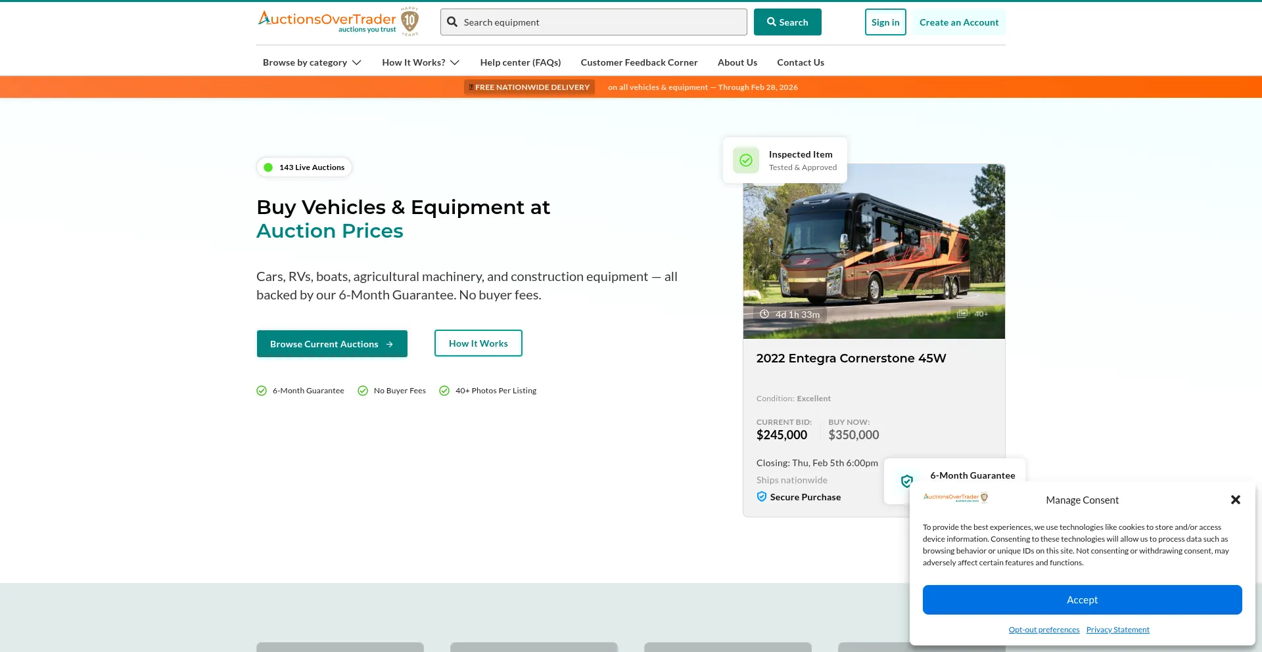Viewport: 1262px width, 652px height.
Task: Click checkmark icon next to 6-Month Guarantee
Action: (262, 391)
